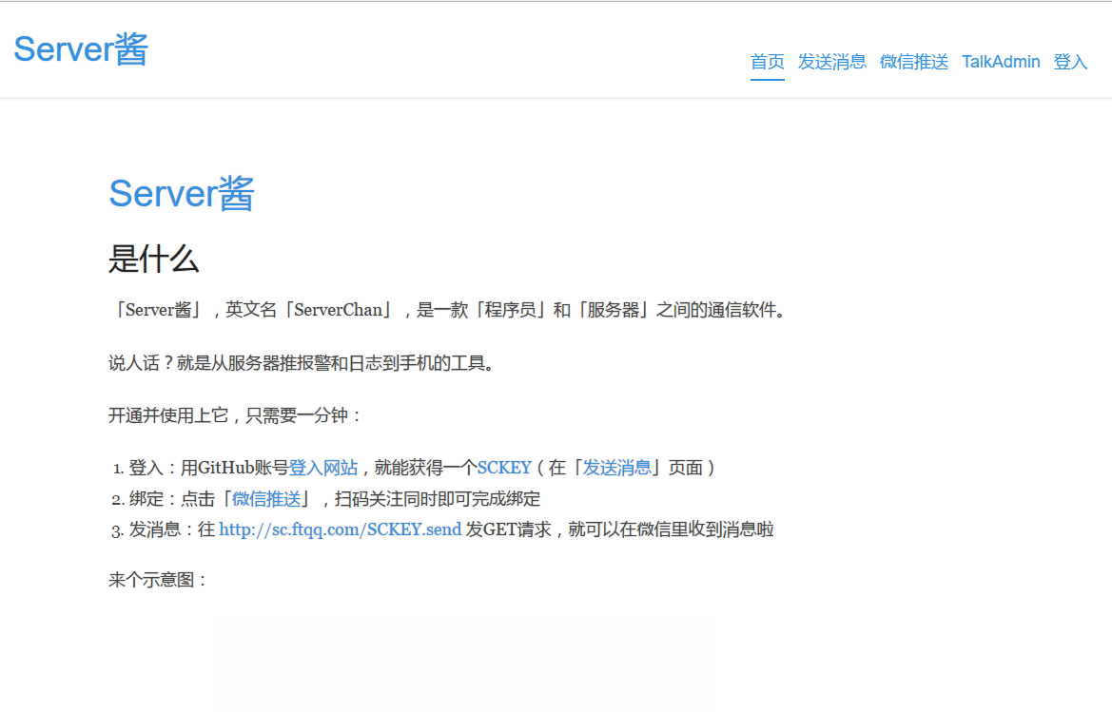Screen dimensions: 1112x712
Task: Open the 发送消息 navigation item
Action: (831, 61)
